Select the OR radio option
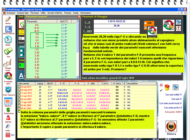 (x=145, y=23)
